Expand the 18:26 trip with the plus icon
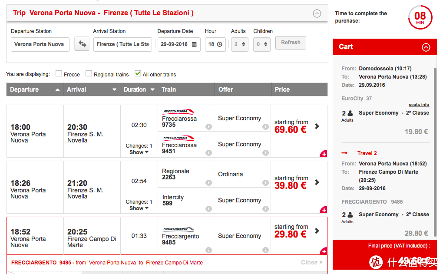The width and height of the screenshot is (443, 274). point(324,210)
